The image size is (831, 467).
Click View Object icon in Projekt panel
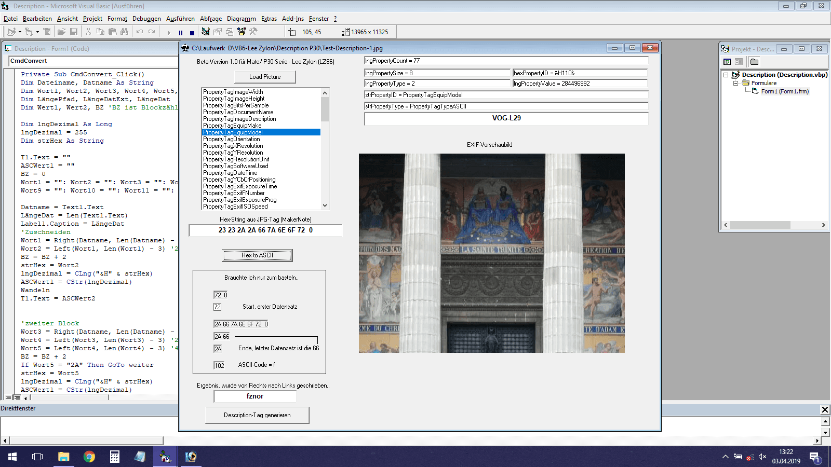[739, 62]
